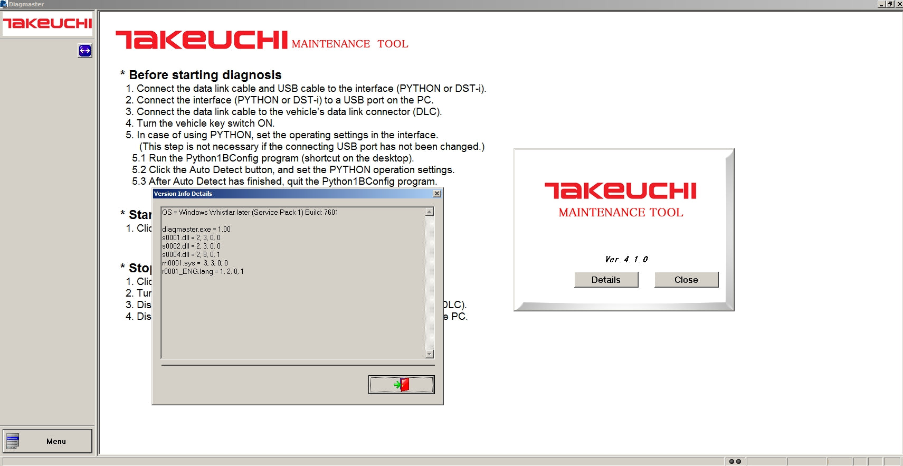Click the right status bar indicator light

[739, 462]
